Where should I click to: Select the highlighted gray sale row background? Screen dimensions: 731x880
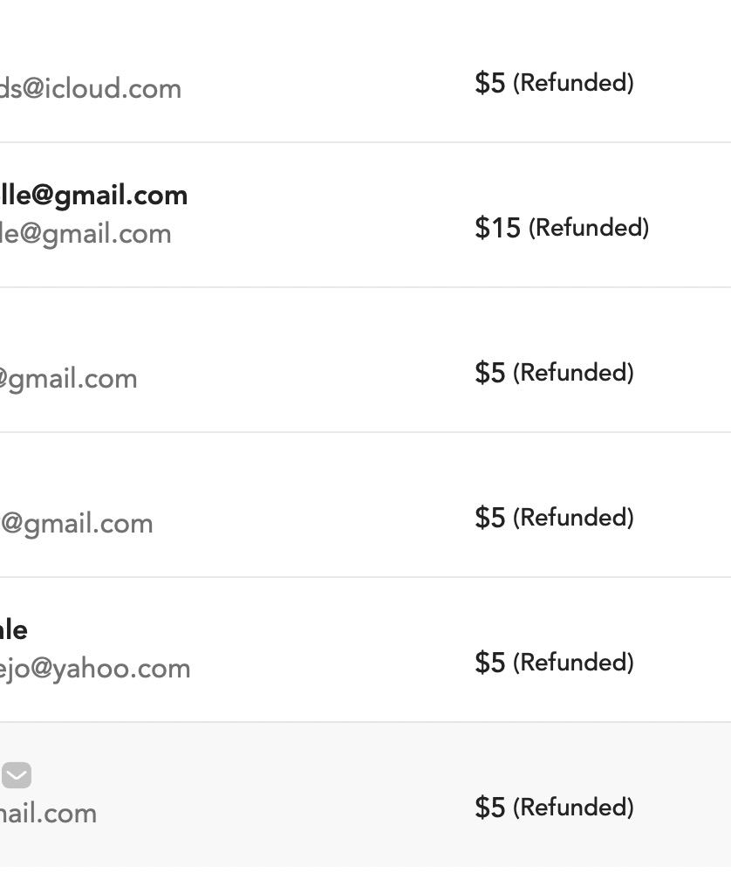click(x=365, y=794)
